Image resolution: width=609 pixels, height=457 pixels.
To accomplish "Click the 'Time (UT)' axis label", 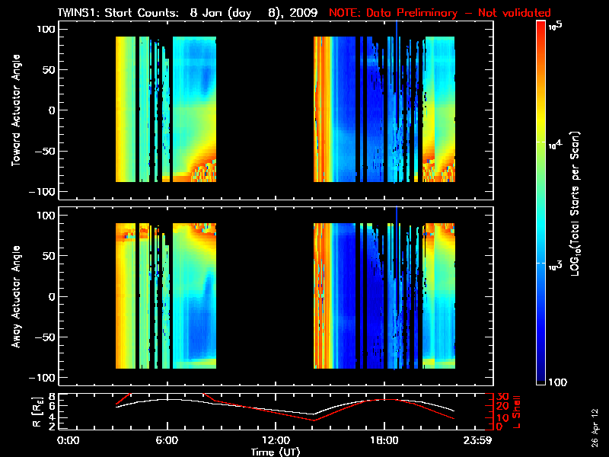I will pos(276,451).
